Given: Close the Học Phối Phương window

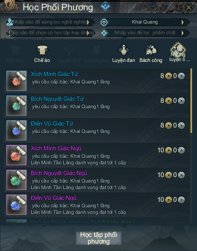Looking at the screenshot, I should coord(189,7).
